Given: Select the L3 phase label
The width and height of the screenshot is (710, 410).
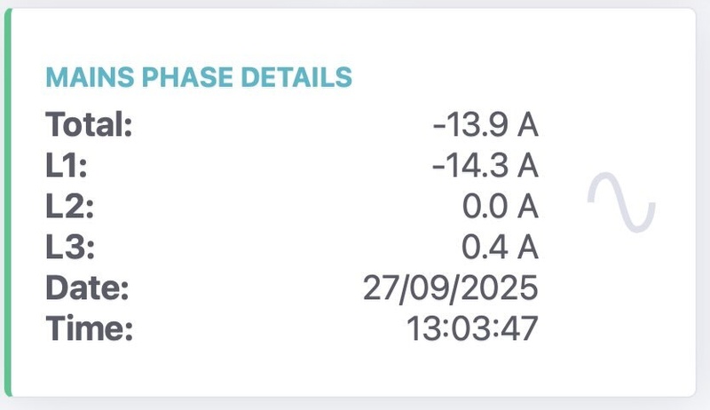Looking at the screenshot, I should 67,248.
